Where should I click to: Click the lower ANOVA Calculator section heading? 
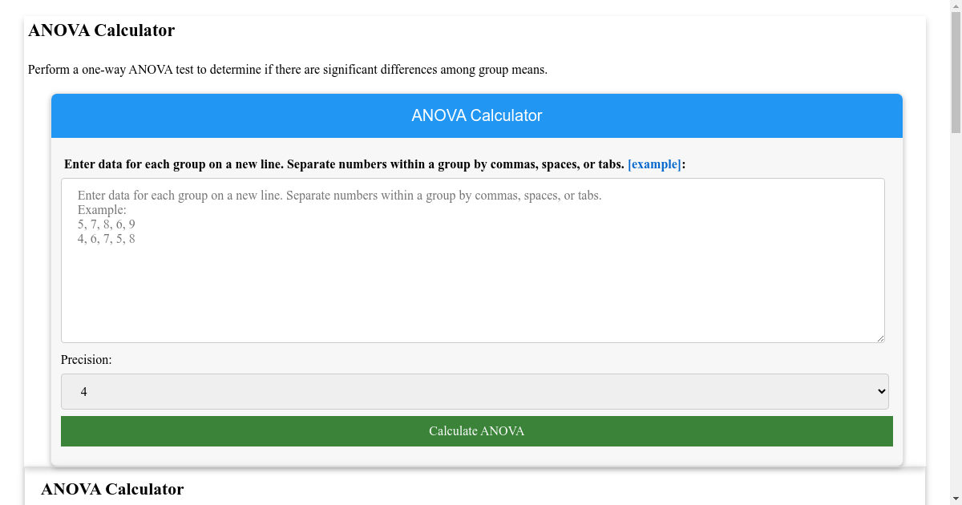pos(113,489)
